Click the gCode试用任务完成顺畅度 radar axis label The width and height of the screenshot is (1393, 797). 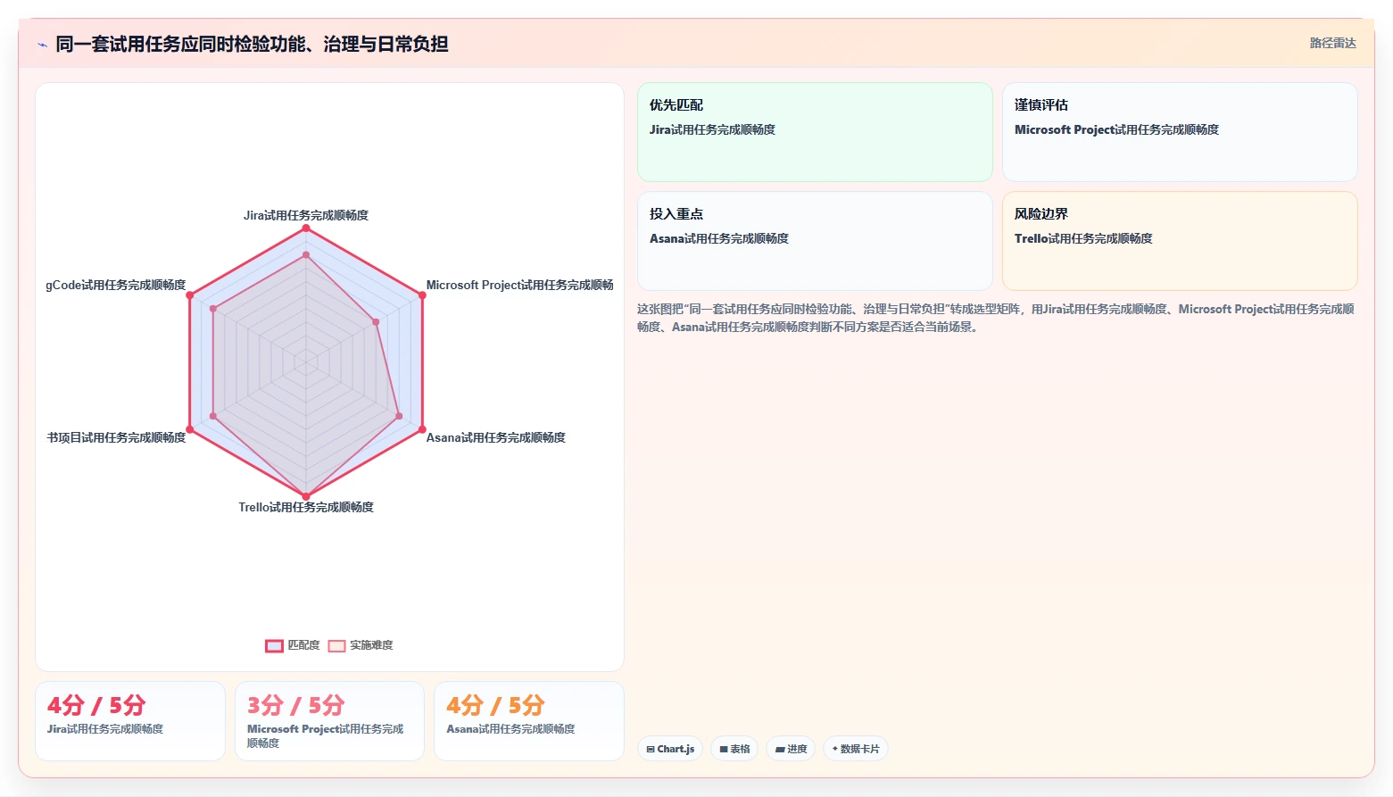coord(116,285)
